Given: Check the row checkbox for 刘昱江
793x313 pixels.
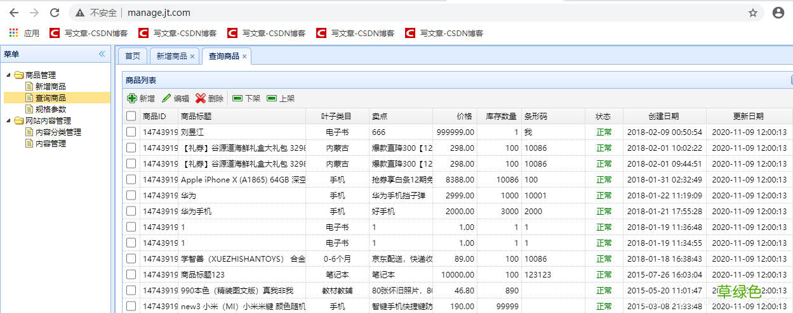Looking at the screenshot, I should tap(131, 132).
